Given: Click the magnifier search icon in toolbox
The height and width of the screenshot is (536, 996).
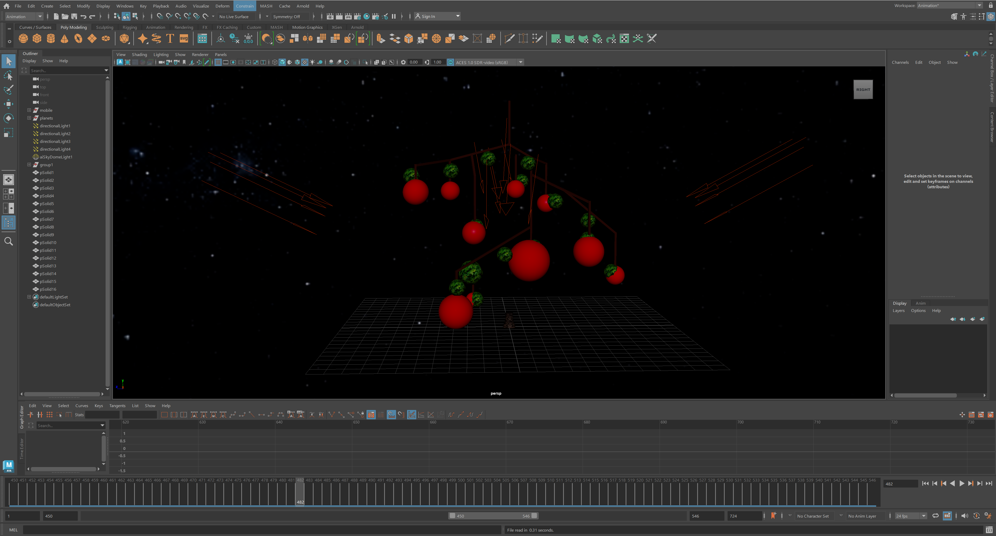Looking at the screenshot, I should coord(9,241).
